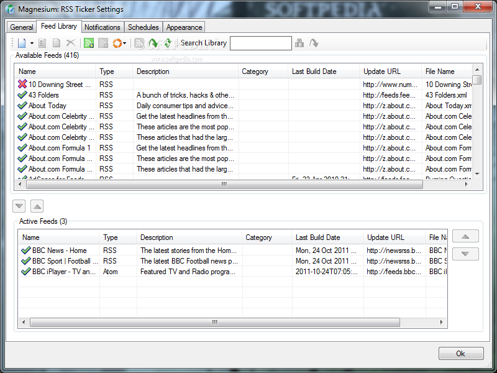
Task: Click the 43 Folders.xml file name cell
Action: coord(446,95)
